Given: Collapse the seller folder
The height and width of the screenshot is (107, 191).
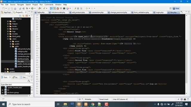Looking at the screenshot, I should [11, 46].
